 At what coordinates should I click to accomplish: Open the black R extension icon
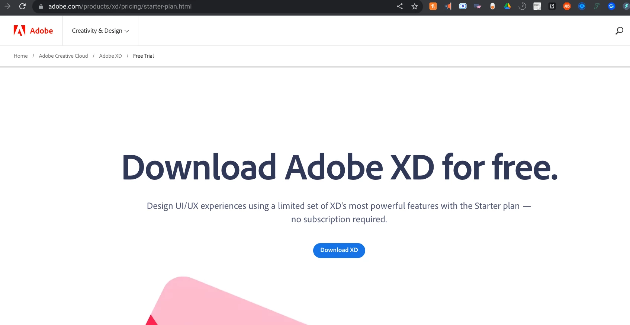552,6
